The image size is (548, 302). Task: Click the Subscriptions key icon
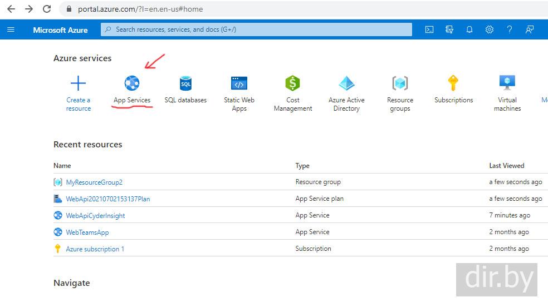click(x=453, y=83)
